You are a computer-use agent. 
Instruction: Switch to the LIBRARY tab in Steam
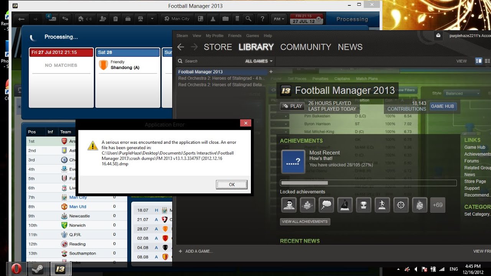[256, 47]
